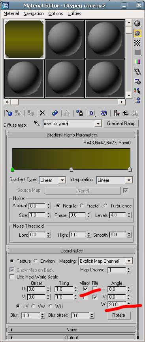Click the Show Map in Viewport cube icon

(104, 113)
